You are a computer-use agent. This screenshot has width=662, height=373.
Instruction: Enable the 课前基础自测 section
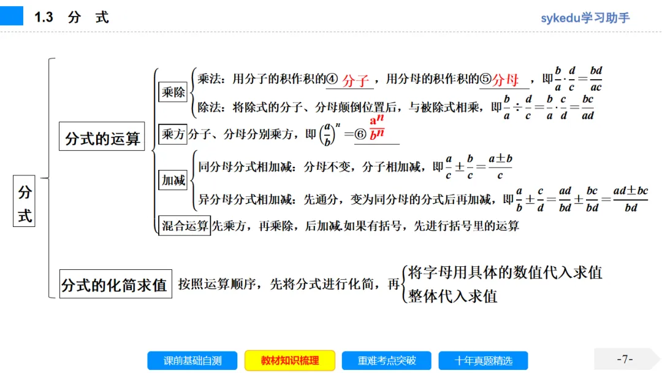pos(192,361)
